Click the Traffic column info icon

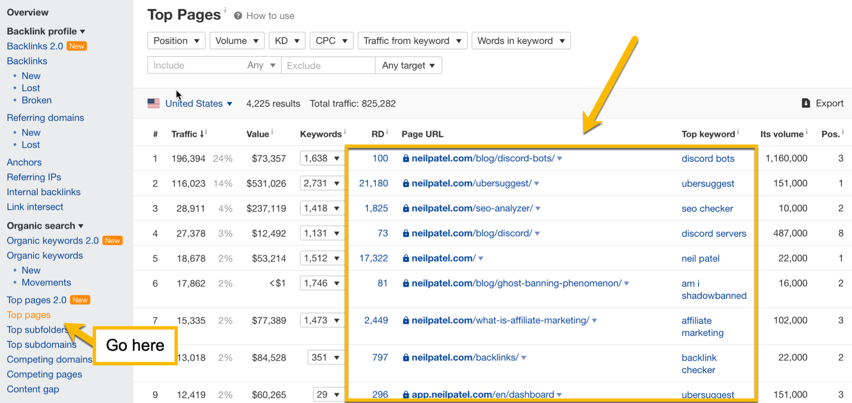(x=206, y=132)
